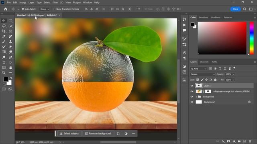The width and height of the screenshot is (257, 144).
Task: Select the orange layer mask thumbnail
Action: tap(208, 92)
